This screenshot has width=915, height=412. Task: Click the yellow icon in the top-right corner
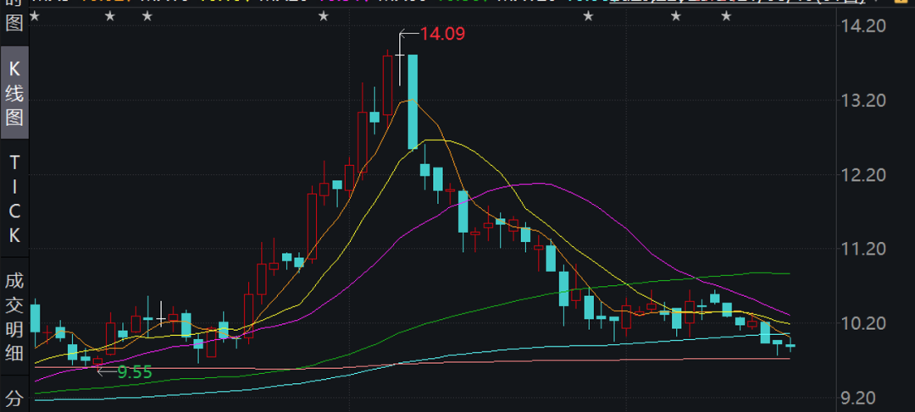900,3
